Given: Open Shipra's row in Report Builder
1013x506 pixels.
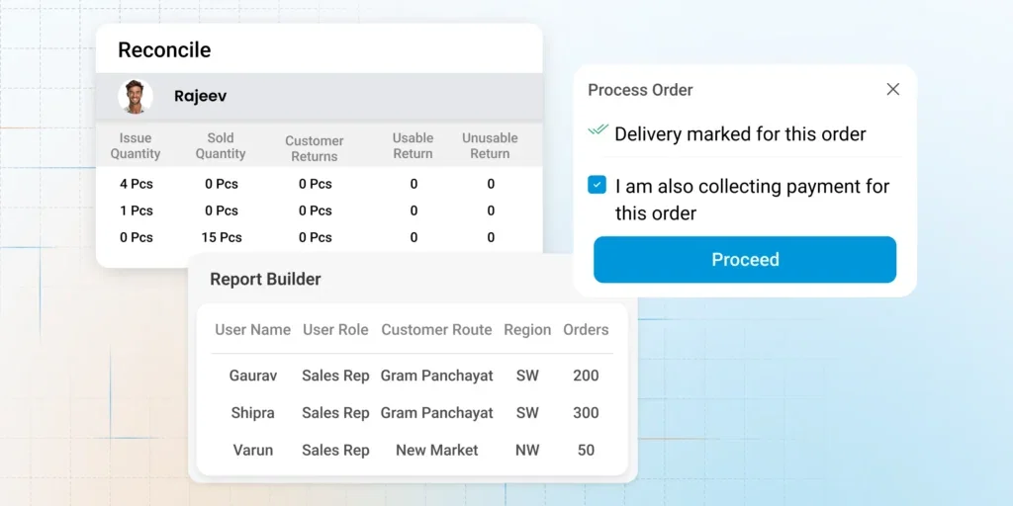Looking at the screenshot, I should 253,413.
